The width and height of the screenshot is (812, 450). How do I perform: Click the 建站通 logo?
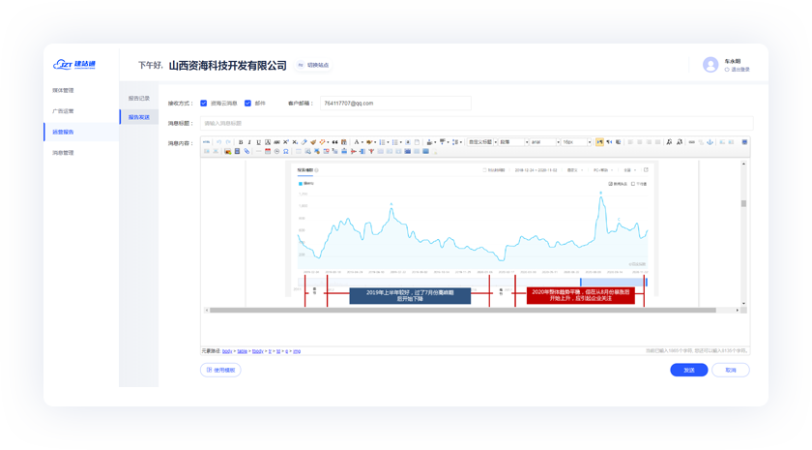point(74,65)
